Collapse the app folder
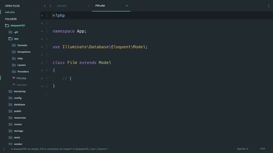Screen dimensions: 273x153 point(13,39)
